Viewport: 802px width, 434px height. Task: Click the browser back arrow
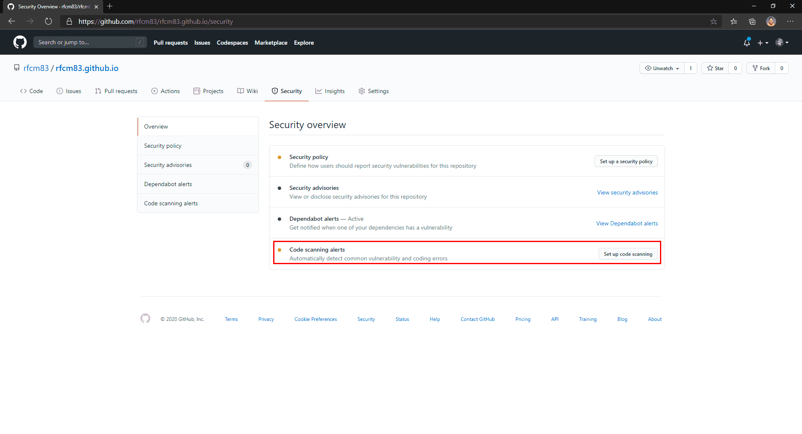[12, 21]
